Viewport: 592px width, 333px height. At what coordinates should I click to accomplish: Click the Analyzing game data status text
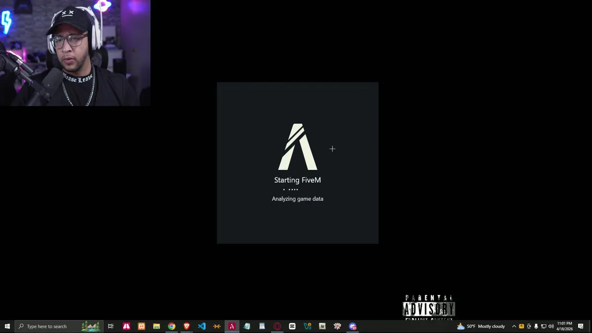point(297,199)
